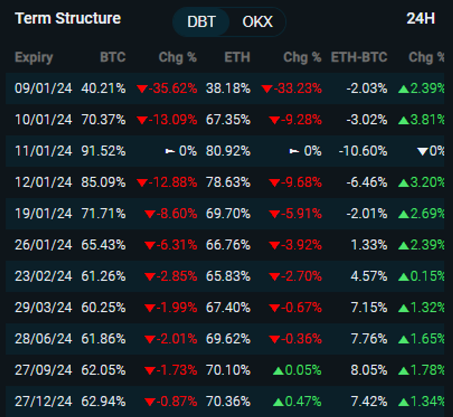
Task: Sort by the ETH-BTC column header
Action: click(x=359, y=57)
